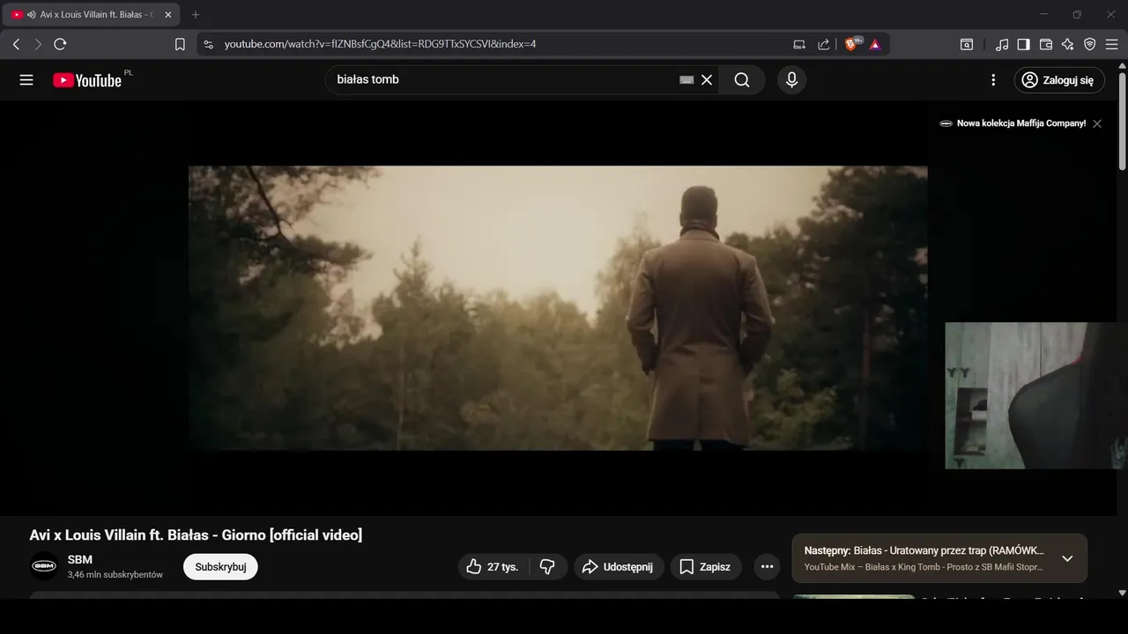Dismiss the Maffija Company promo banner
The width and height of the screenshot is (1128, 634).
[1097, 124]
